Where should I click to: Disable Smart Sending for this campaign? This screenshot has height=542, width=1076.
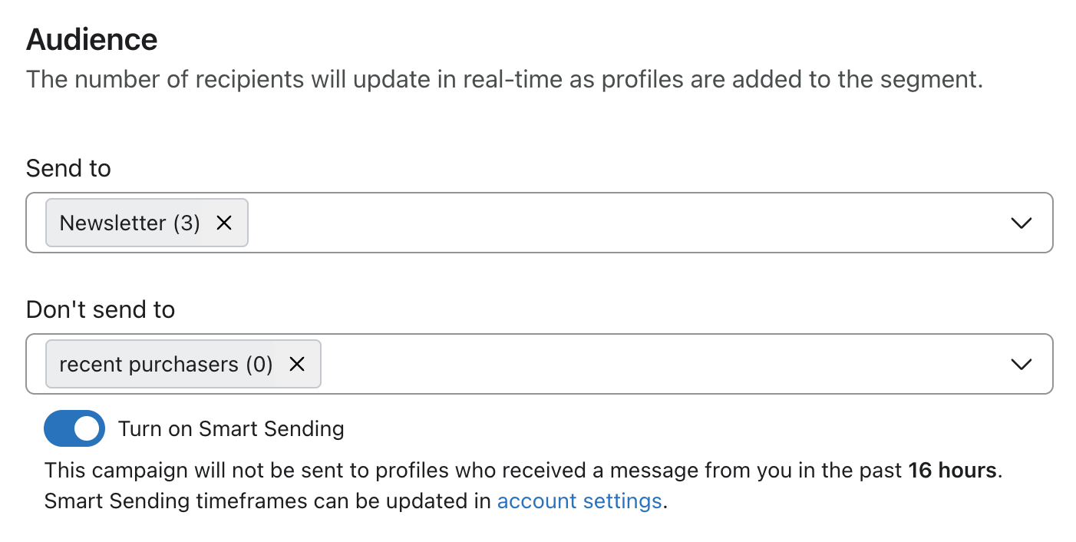coord(74,428)
